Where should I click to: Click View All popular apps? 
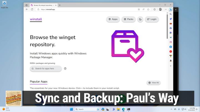pos(153,83)
